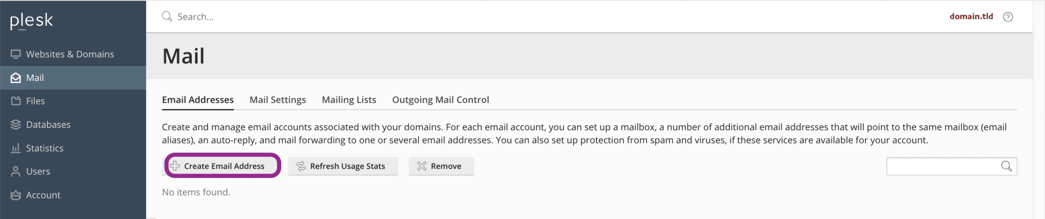This screenshot has width=1045, height=219.
Task: Open the Files folder icon
Action: (x=16, y=101)
